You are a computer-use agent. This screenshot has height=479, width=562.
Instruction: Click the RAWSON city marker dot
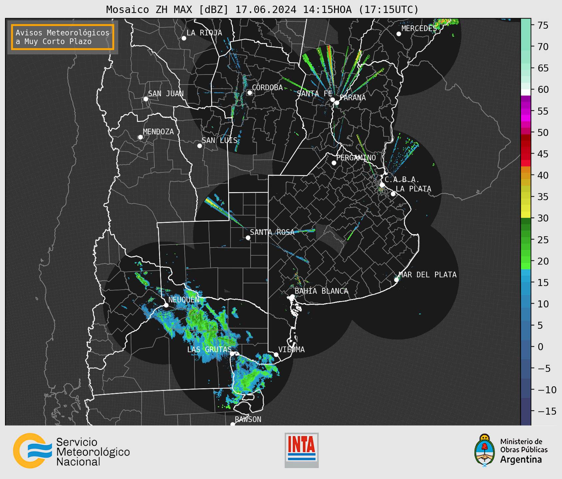tap(233, 424)
